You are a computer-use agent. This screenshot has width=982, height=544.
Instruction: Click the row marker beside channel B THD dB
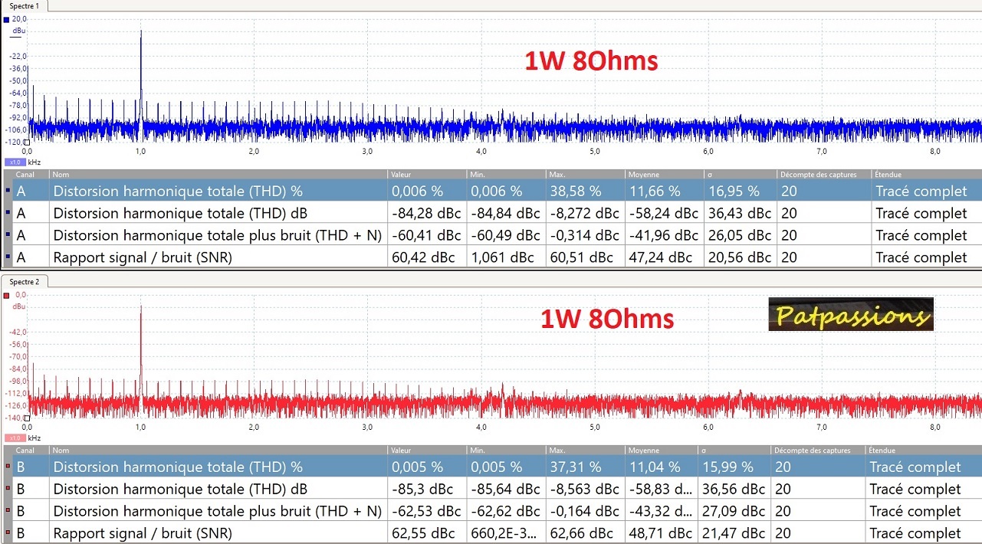tap(8, 489)
